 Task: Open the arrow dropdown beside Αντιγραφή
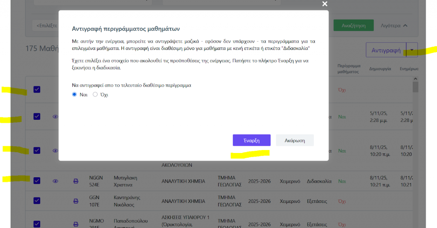click(x=412, y=50)
